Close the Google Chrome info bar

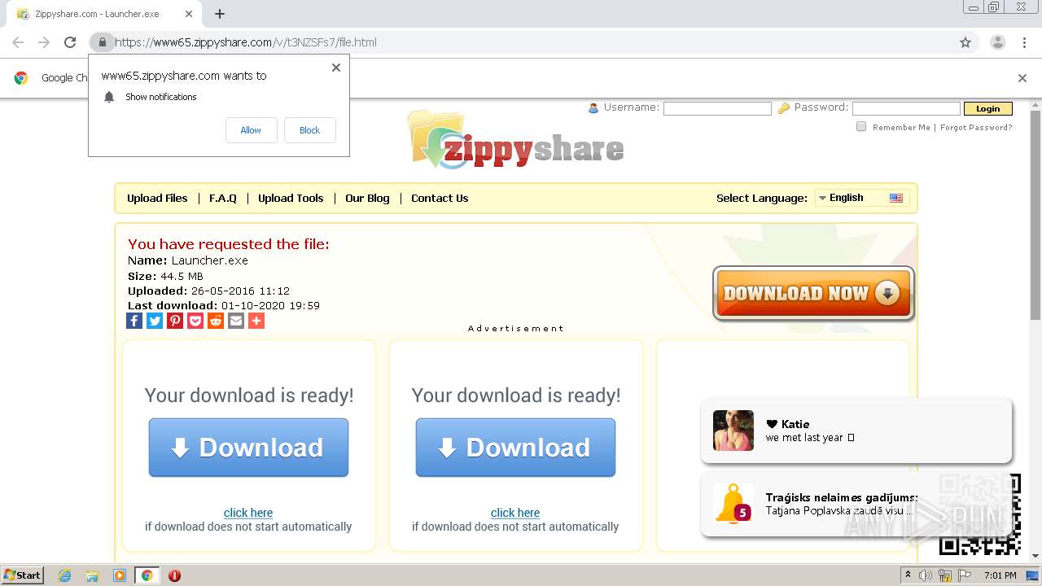tap(1022, 78)
